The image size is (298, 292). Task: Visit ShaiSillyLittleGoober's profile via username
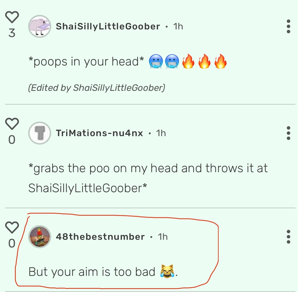click(108, 26)
